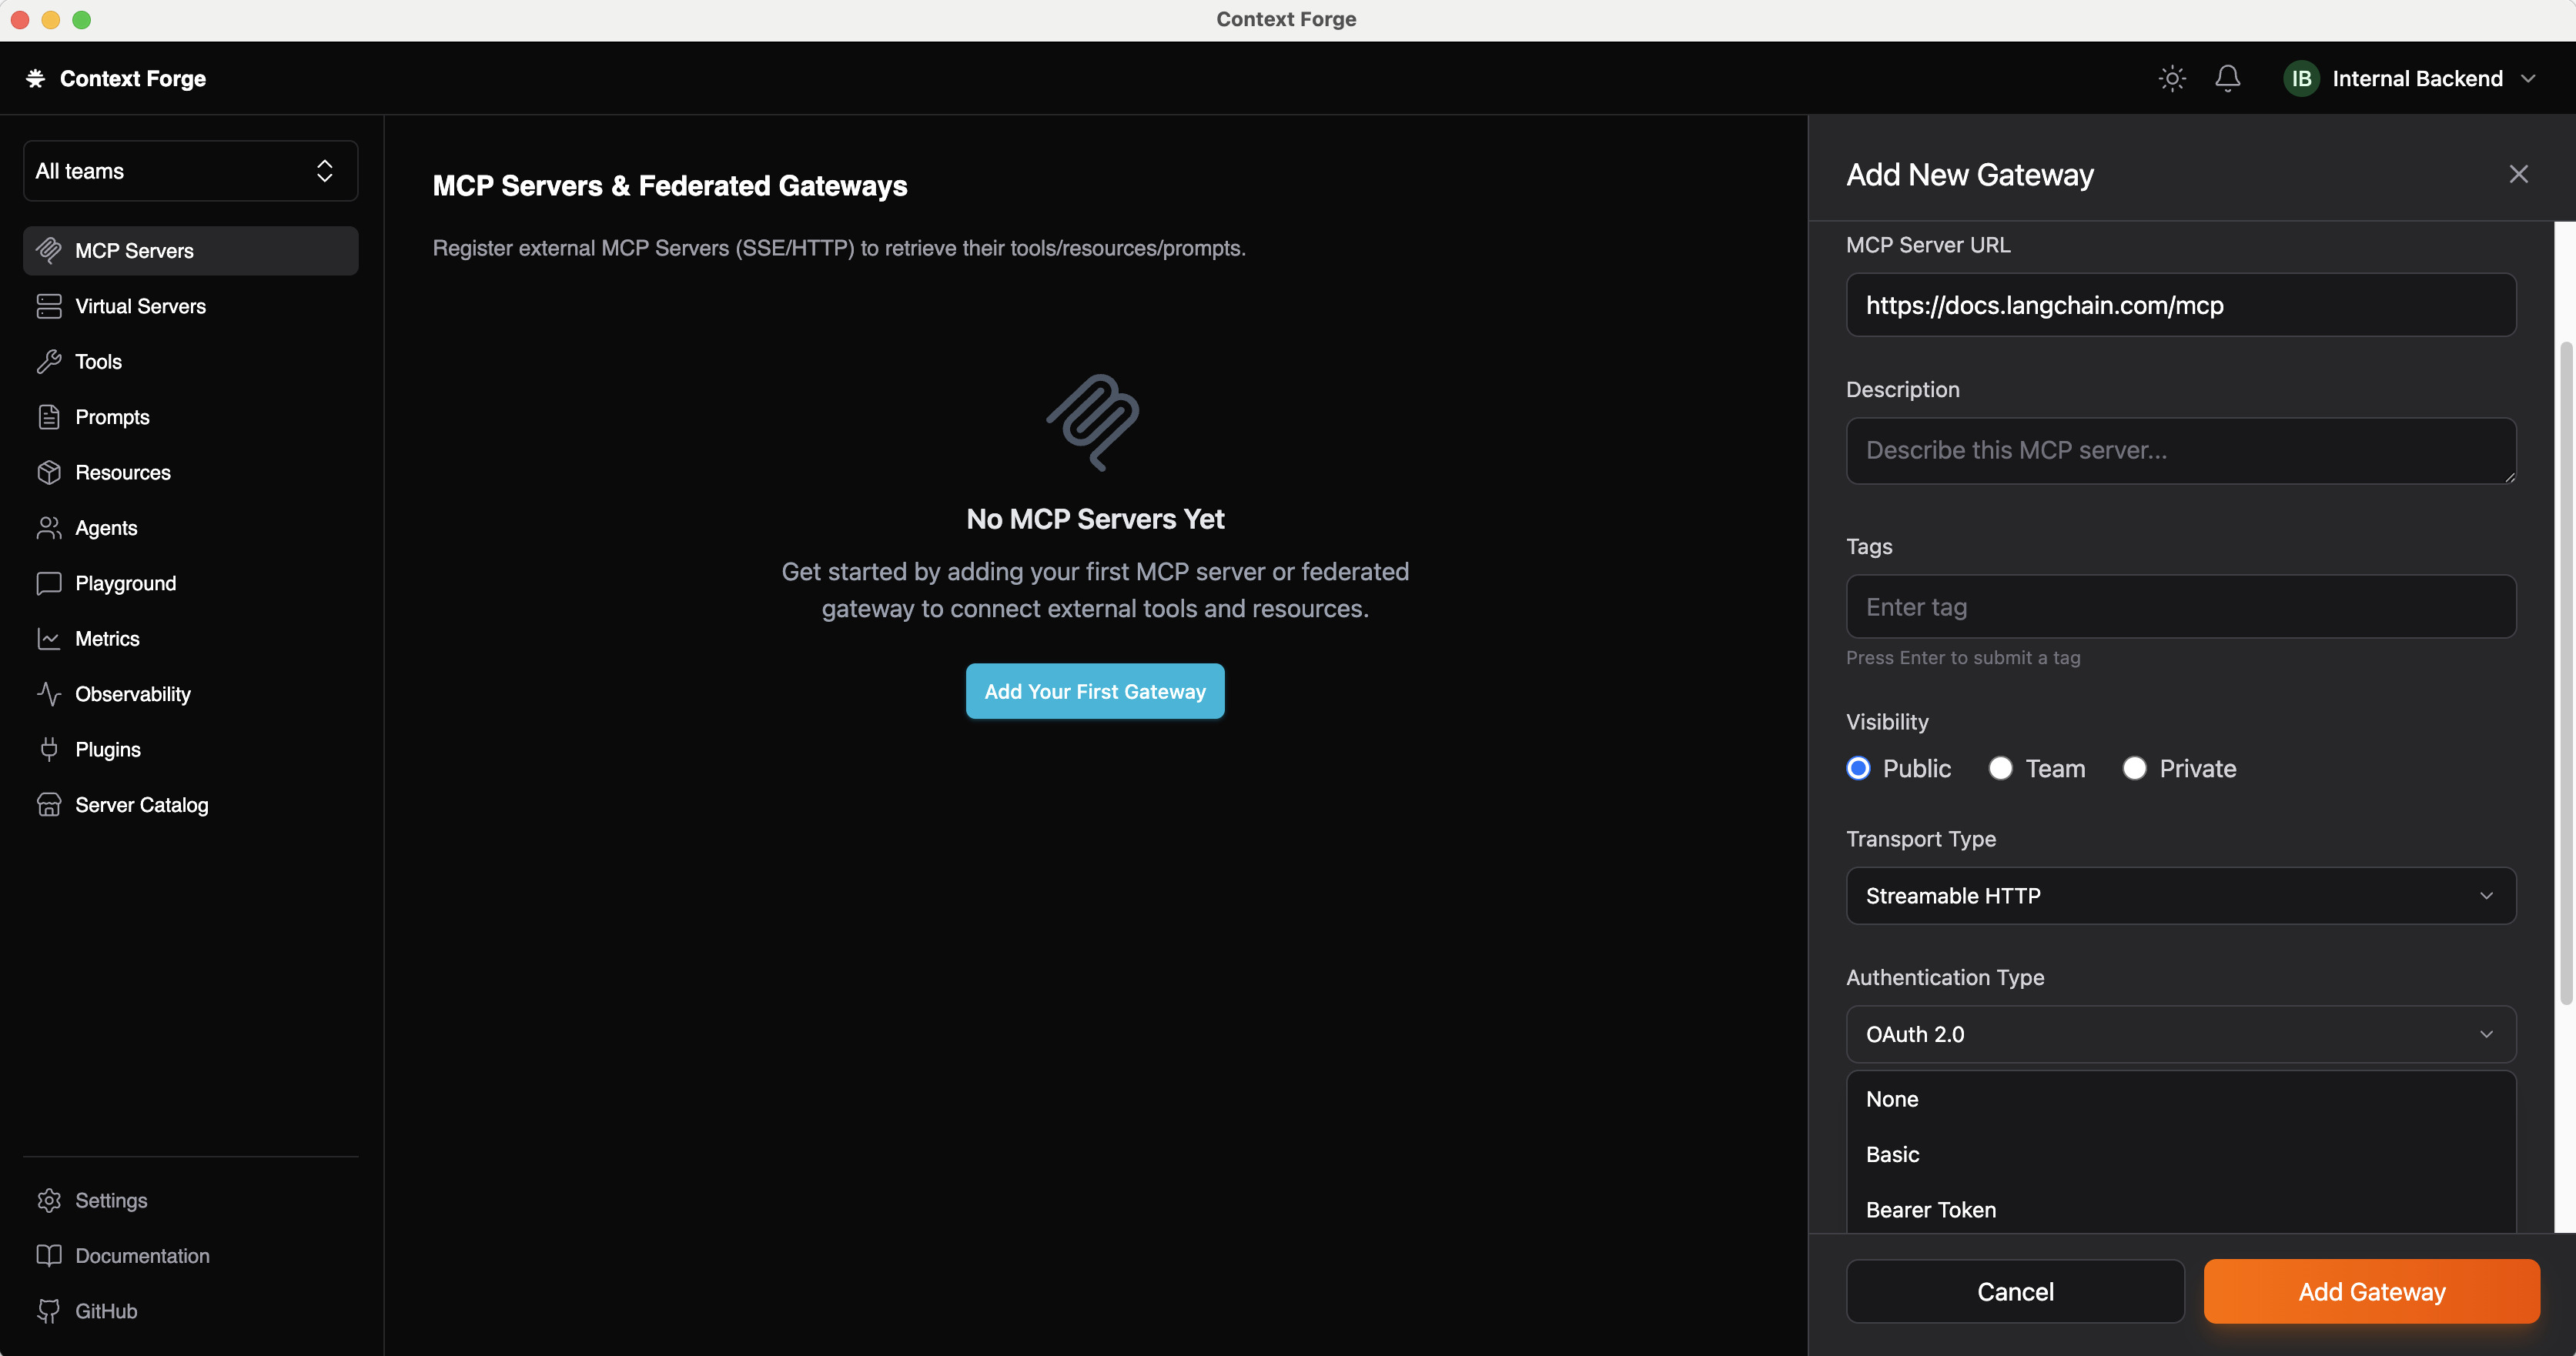Click the Server Catalog store icon
Screen dimensions: 2576x1356
coord(48,804)
